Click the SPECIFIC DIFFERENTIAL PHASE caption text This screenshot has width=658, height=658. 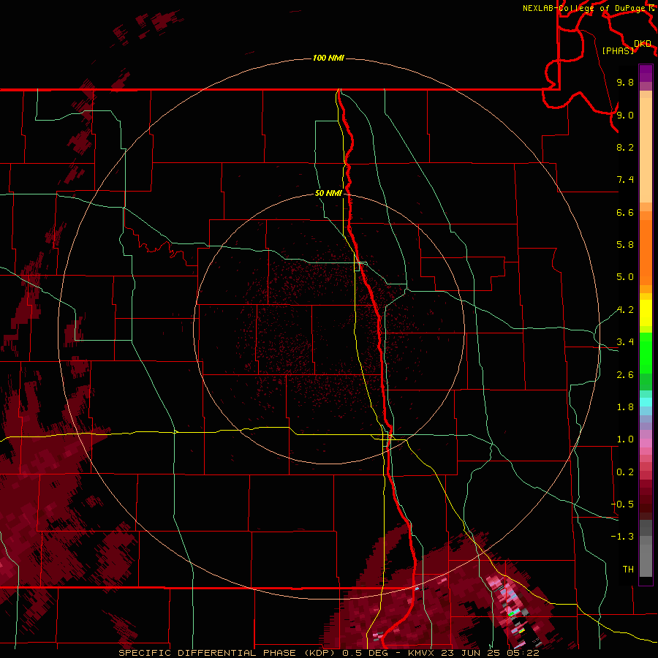208,653
